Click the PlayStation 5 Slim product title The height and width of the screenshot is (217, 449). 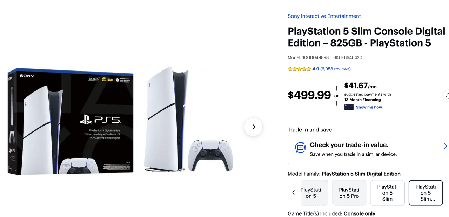click(x=366, y=37)
